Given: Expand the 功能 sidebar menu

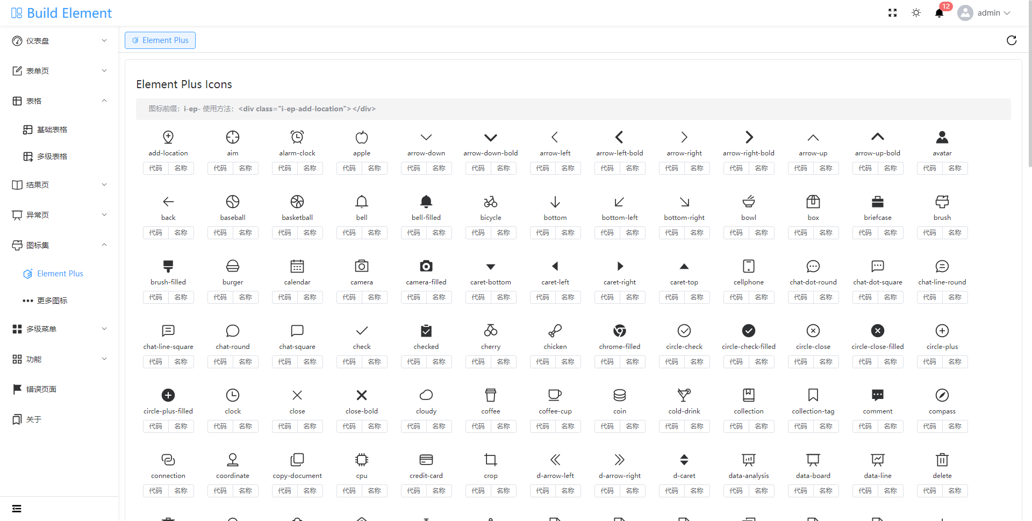Looking at the screenshot, I should pos(59,359).
